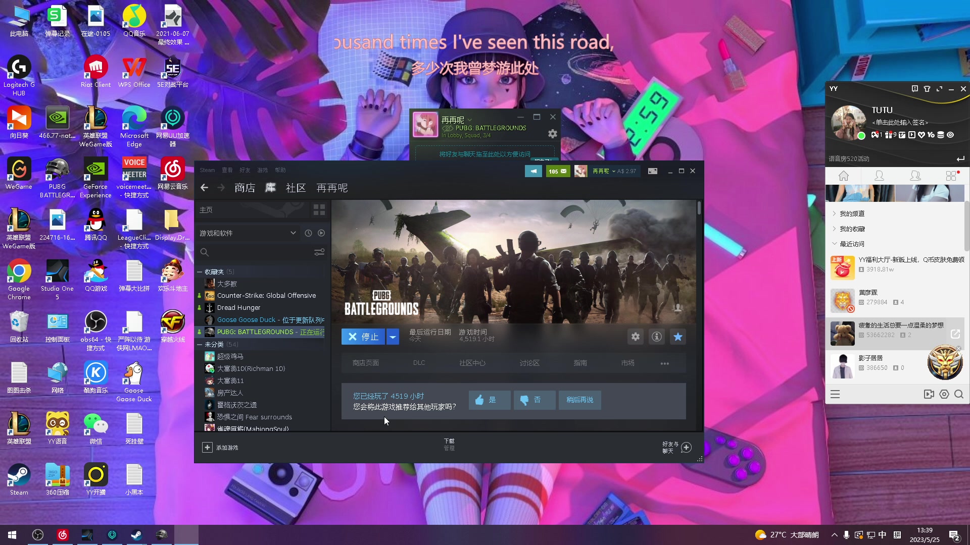970x545 pixels.
Task: Open the Goose Goose Duck desktop shortcut
Action: 134,382
